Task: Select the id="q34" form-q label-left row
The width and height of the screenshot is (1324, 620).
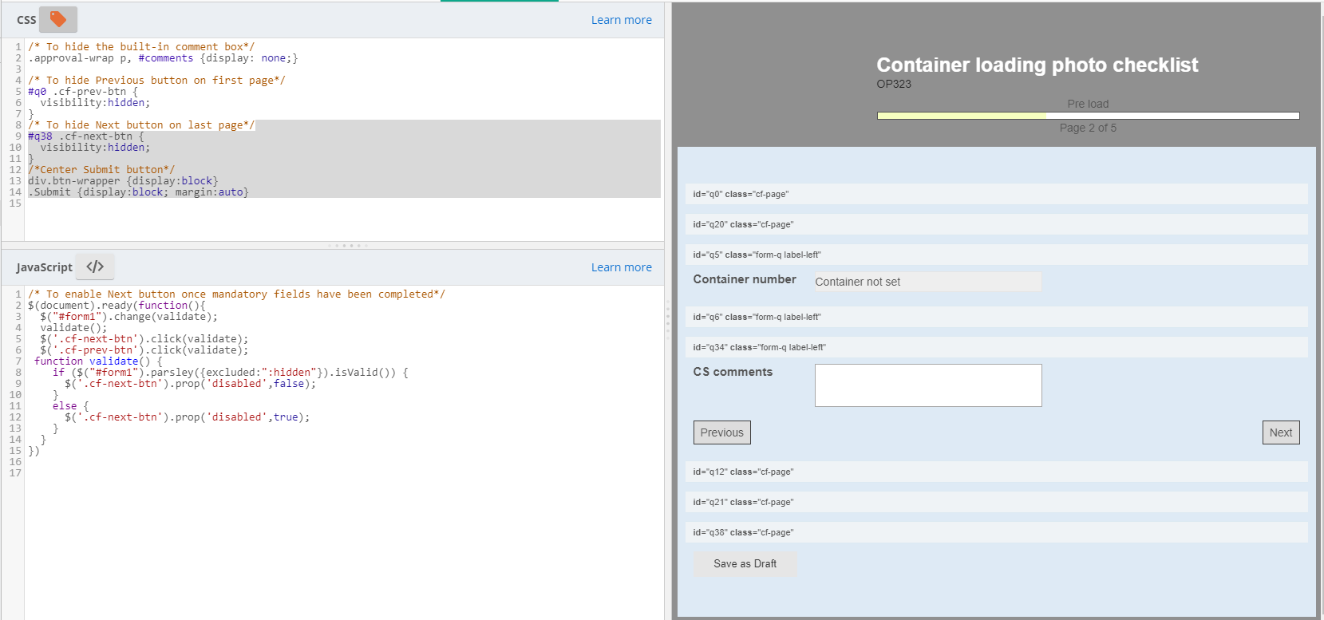Action: point(996,347)
